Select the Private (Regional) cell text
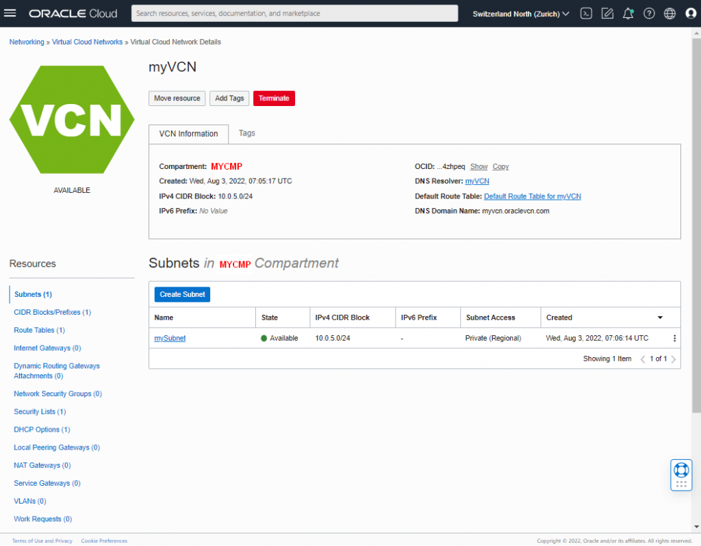 [x=493, y=338]
